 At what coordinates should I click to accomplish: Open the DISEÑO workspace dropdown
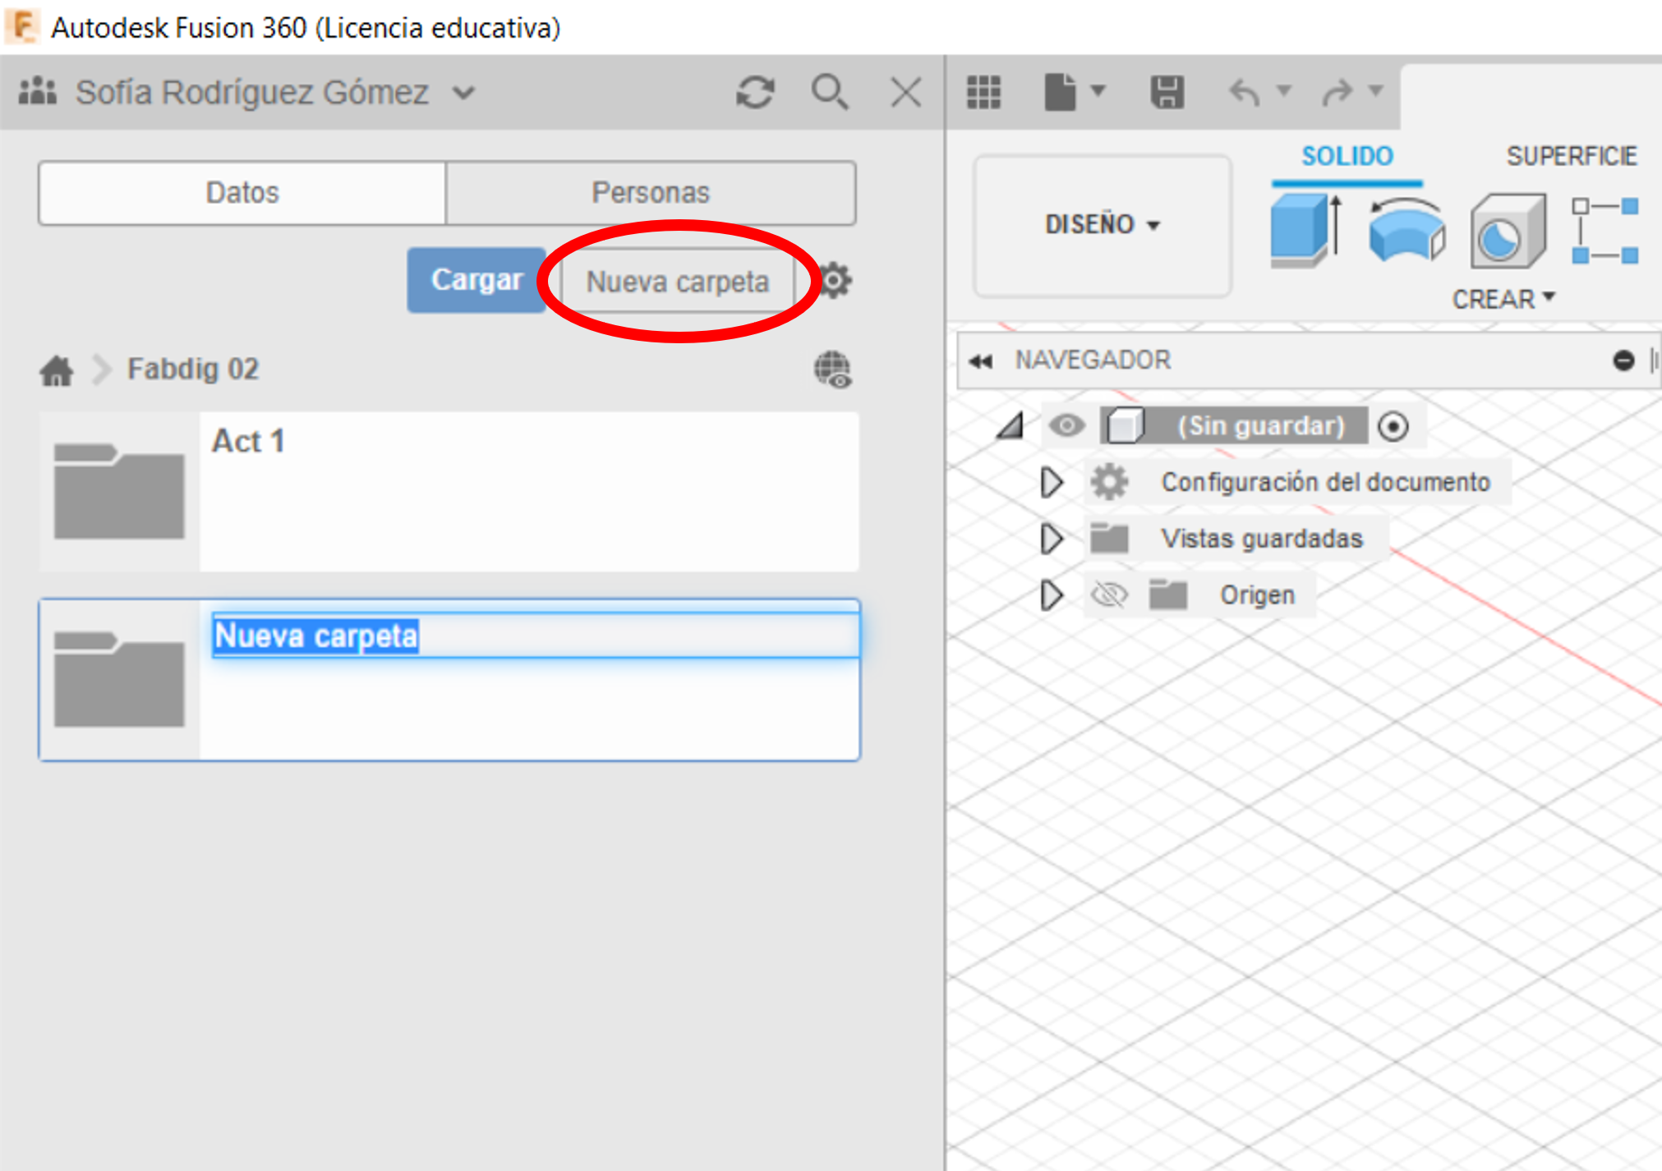[x=1102, y=224]
